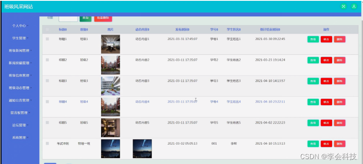Click 修改 for row 标题2

point(326,60)
